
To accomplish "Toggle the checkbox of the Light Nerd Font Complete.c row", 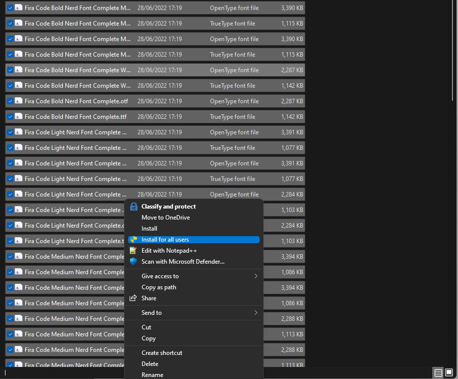I will coord(10,226).
